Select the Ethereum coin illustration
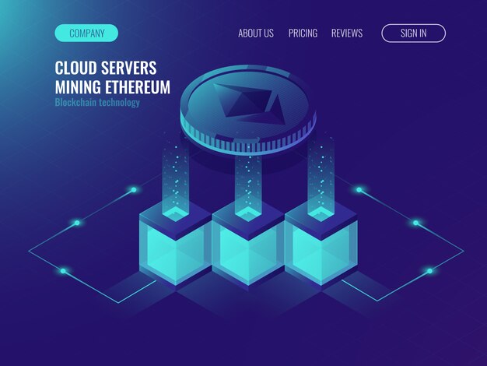The height and width of the screenshot is (366, 487). click(248, 110)
